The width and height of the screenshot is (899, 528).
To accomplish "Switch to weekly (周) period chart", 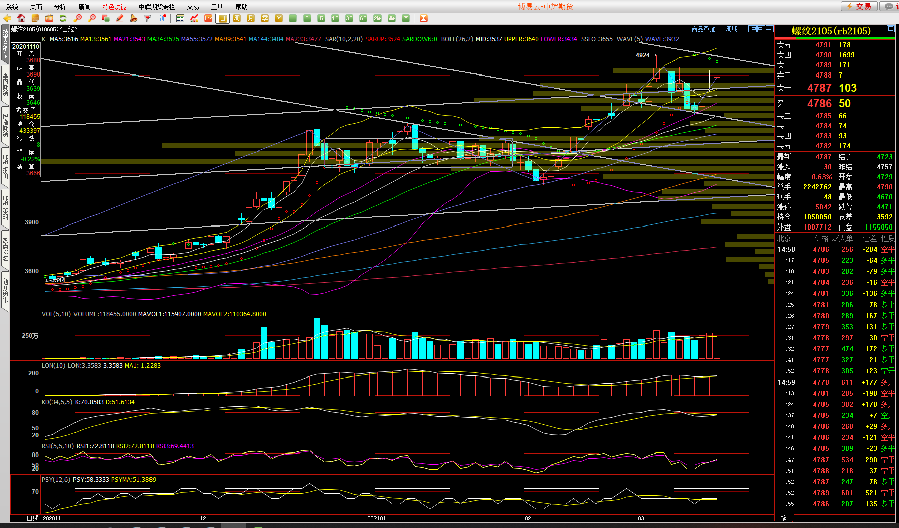I will click(x=237, y=18).
